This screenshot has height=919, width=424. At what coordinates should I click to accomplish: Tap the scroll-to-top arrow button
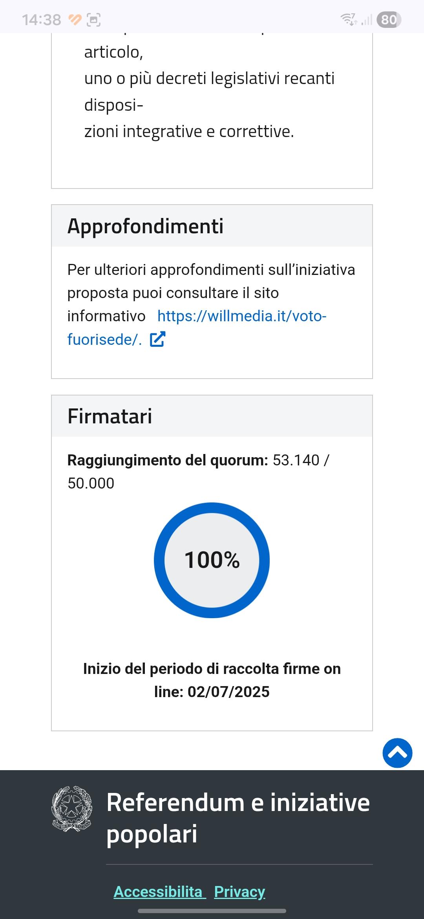(397, 753)
